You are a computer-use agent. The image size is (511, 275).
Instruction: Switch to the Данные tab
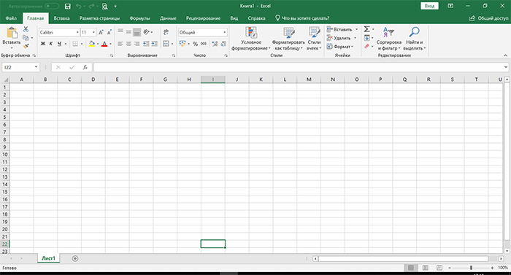(168, 18)
